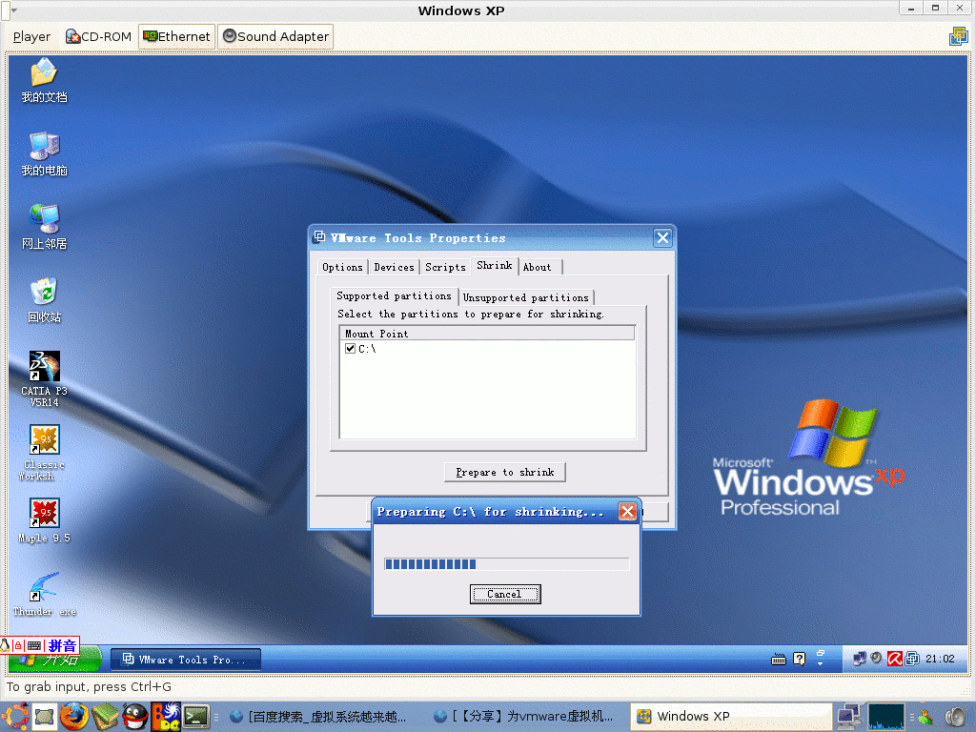Launch the QQ penguin application

134,716
